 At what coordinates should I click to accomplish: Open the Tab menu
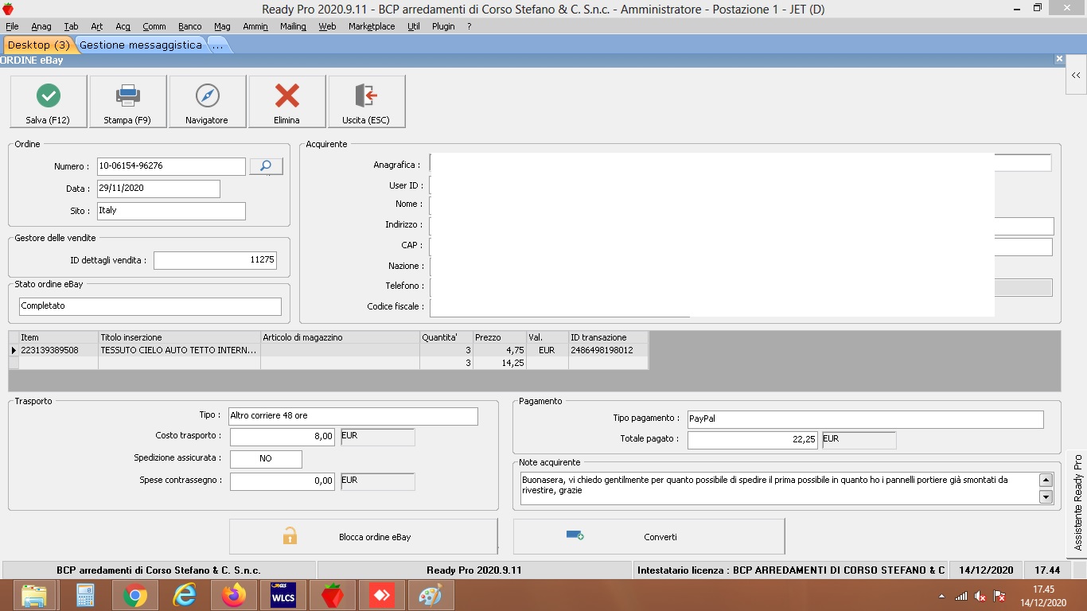pyautogui.click(x=71, y=26)
